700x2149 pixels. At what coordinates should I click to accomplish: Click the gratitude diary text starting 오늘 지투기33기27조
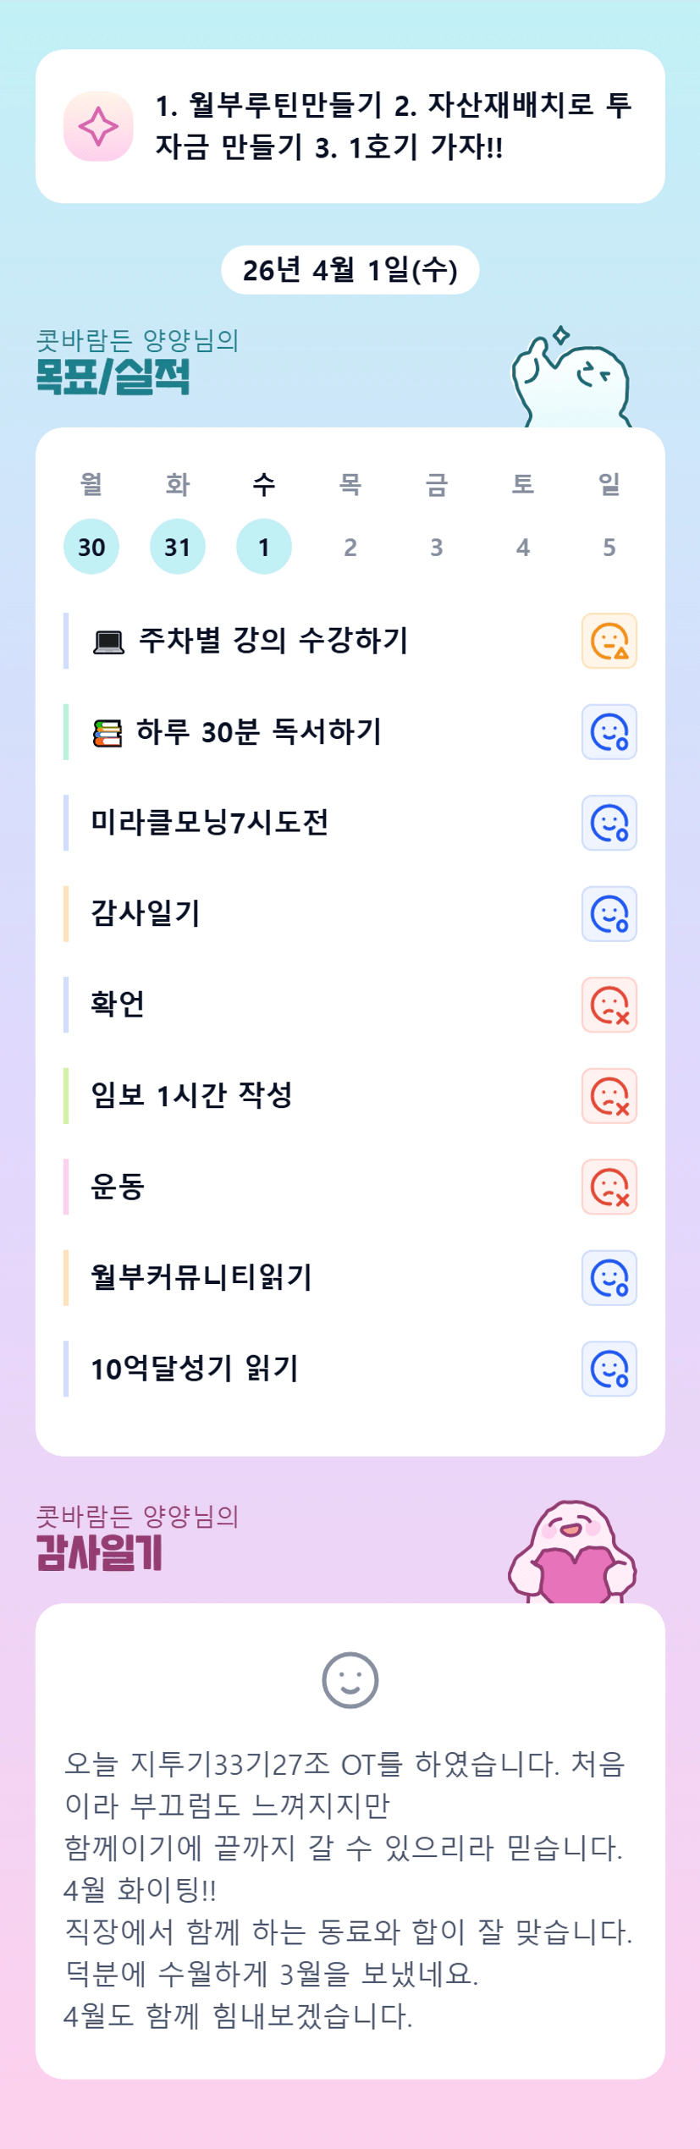[x=347, y=1889]
